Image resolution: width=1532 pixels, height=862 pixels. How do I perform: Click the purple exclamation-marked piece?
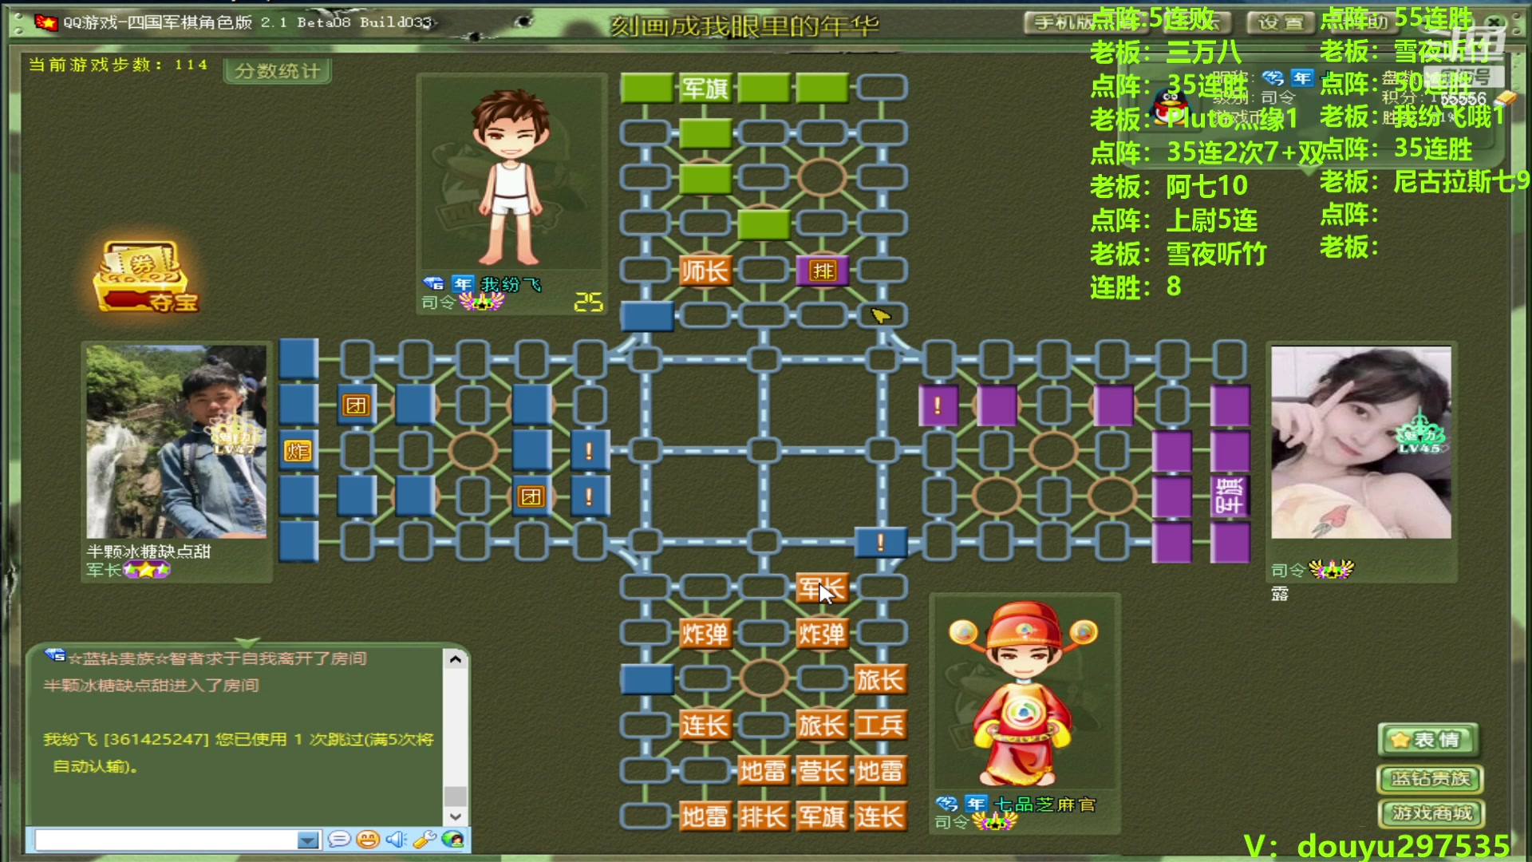[938, 405]
